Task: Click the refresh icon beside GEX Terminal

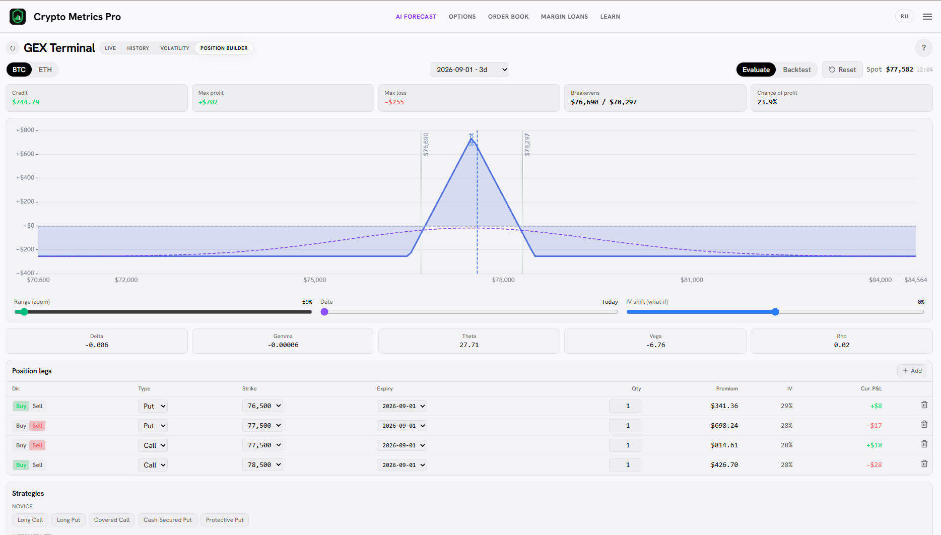Action: click(13, 48)
